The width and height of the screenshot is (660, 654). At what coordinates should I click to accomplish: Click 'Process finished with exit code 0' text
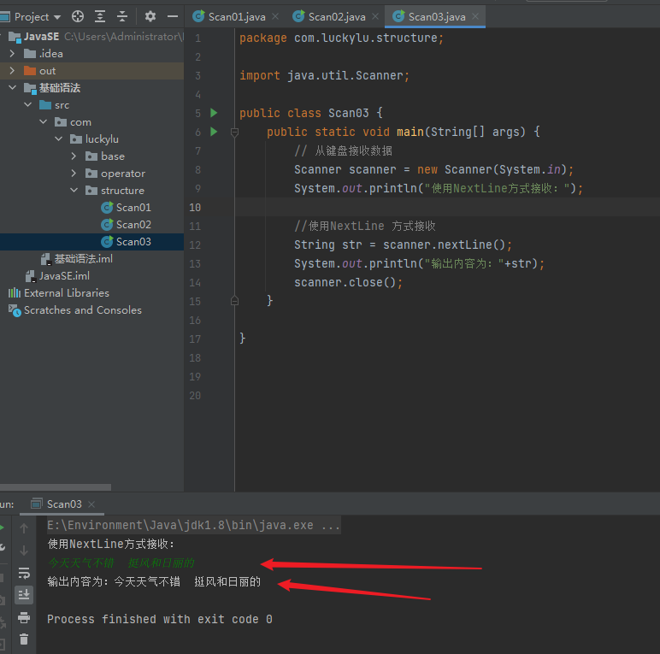pos(160,619)
